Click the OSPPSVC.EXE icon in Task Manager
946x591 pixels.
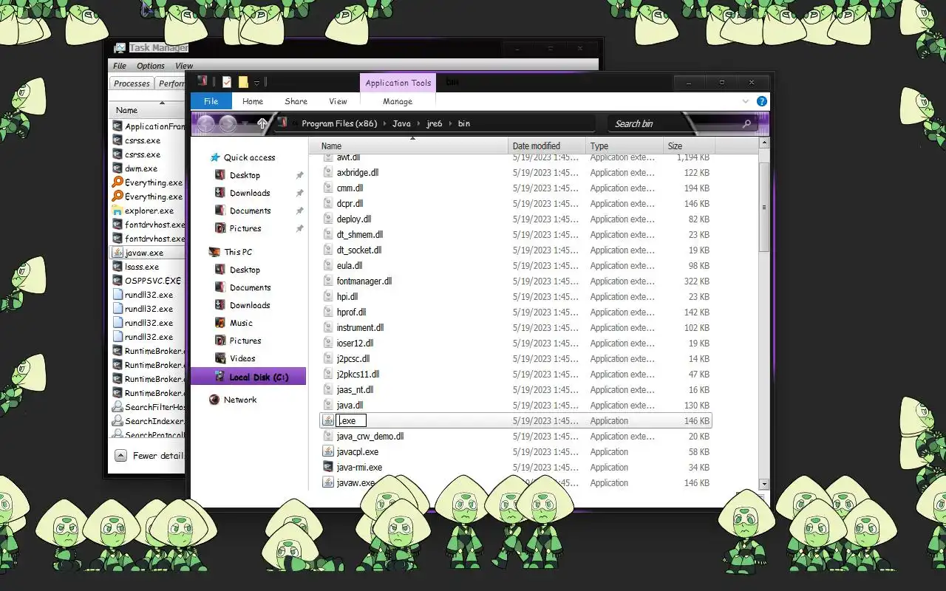118,281
